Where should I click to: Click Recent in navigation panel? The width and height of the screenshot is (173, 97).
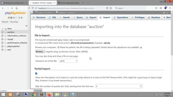click(5, 22)
